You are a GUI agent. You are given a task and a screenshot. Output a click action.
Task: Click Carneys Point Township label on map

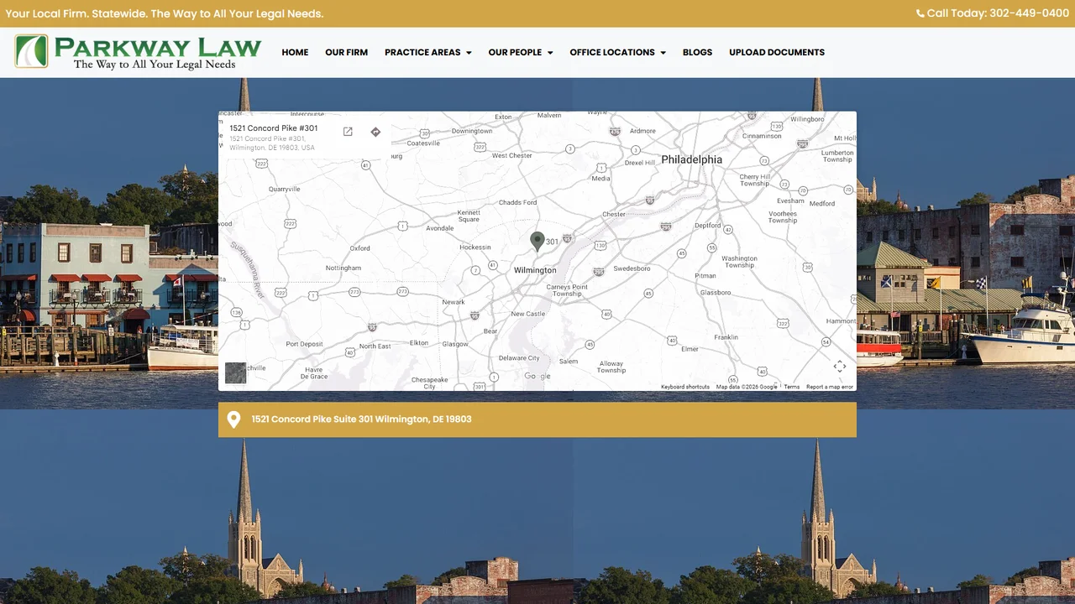(567, 290)
